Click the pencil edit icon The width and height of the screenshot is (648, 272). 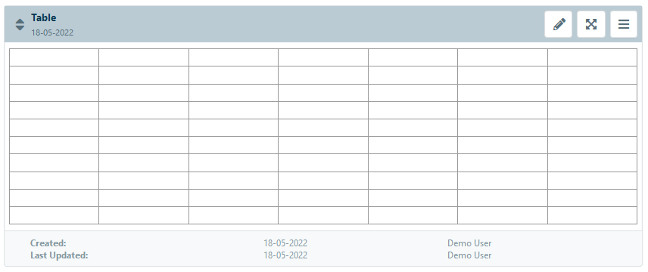[559, 24]
